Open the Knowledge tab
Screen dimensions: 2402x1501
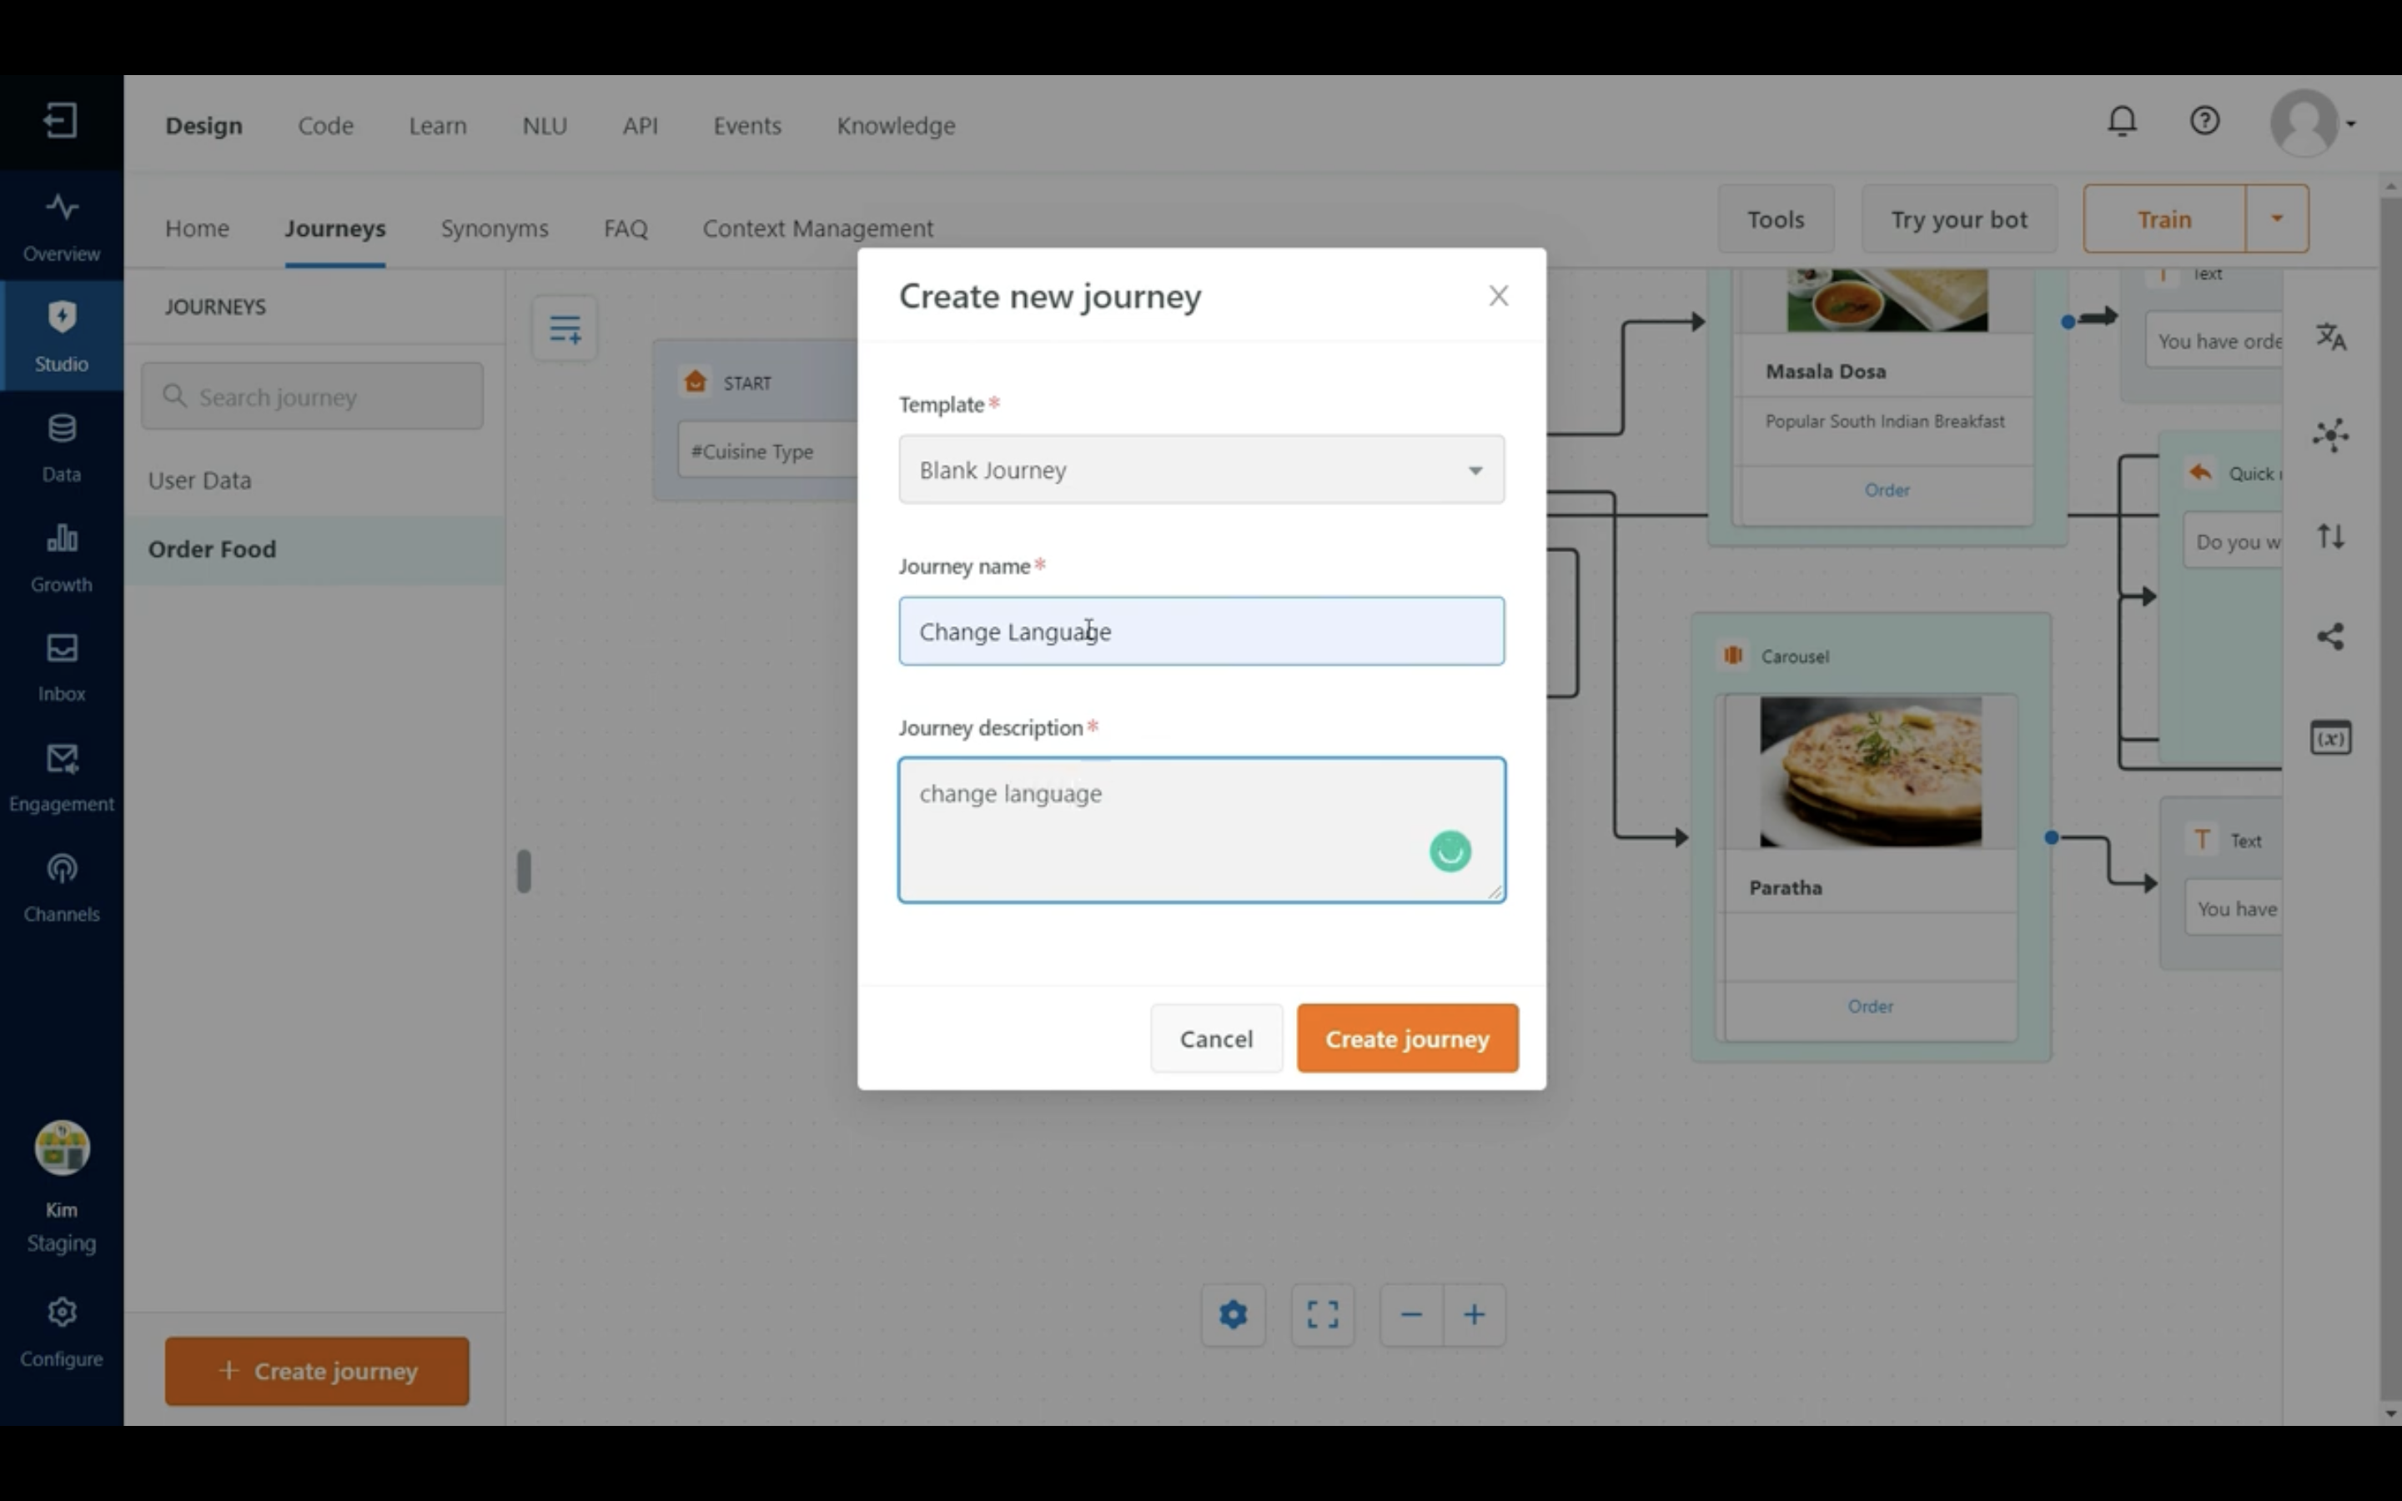(897, 125)
